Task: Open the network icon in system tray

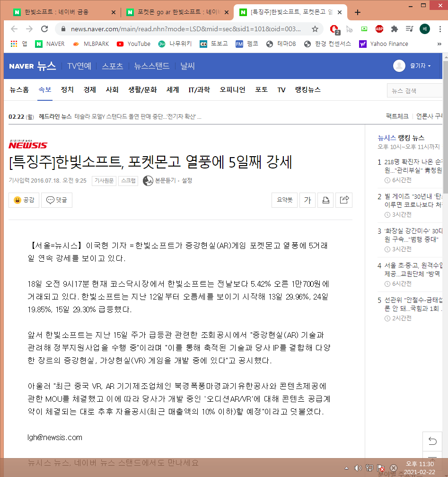Action: coord(369,468)
